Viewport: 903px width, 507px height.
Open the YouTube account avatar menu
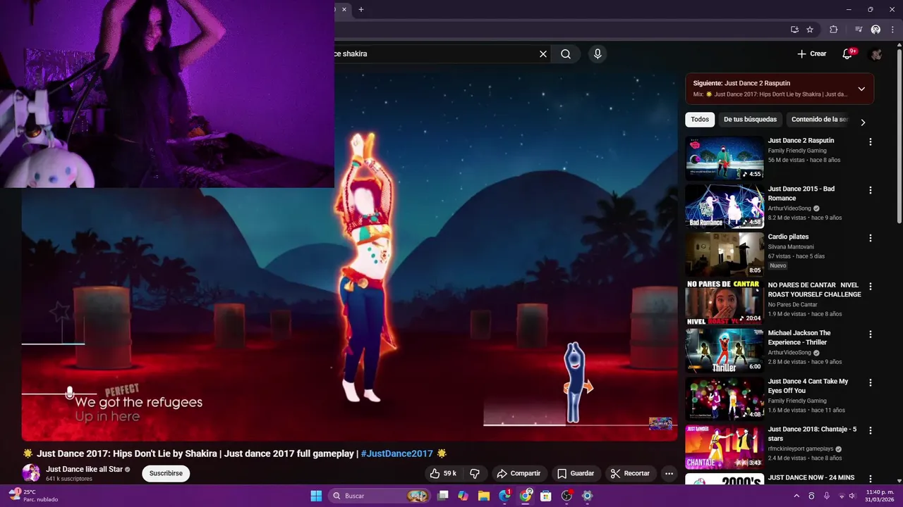coord(876,54)
